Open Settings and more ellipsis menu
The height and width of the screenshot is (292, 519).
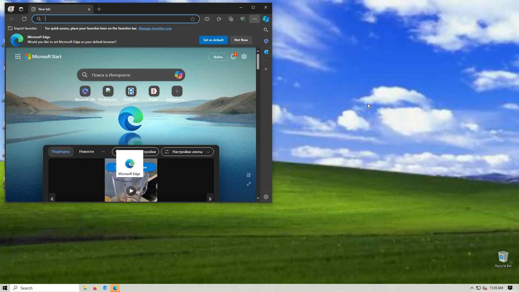click(x=254, y=19)
